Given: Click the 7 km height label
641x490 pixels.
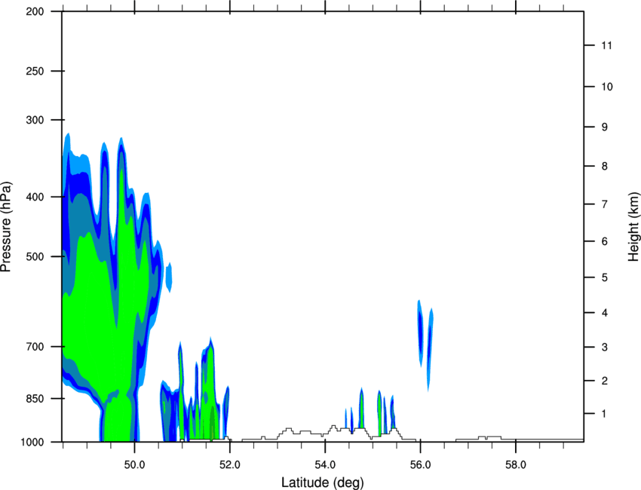Looking at the screenshot, I should coord(605,204).
